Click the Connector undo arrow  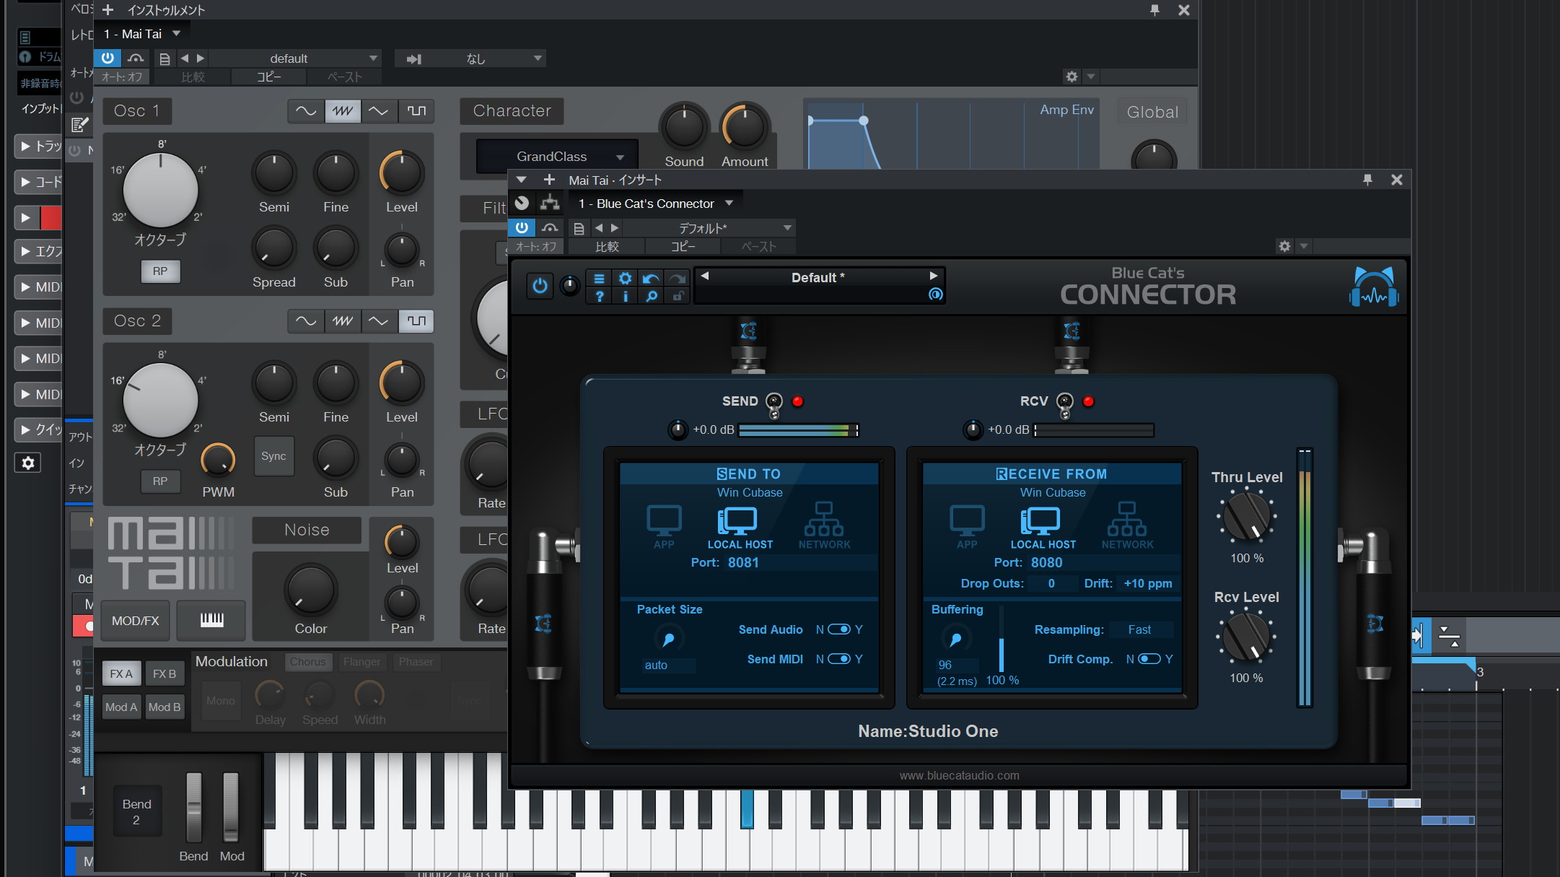pyautogui.click(x=651, y=279)
